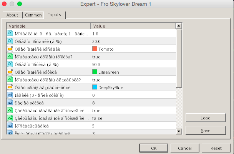The image size is (234, 154).
Task: Click the double-type icon beside value 1.0
Action: coord(10,33)
